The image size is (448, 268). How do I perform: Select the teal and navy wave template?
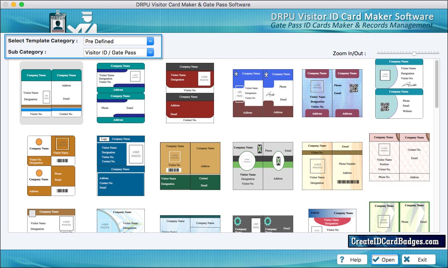coord(121,93)
